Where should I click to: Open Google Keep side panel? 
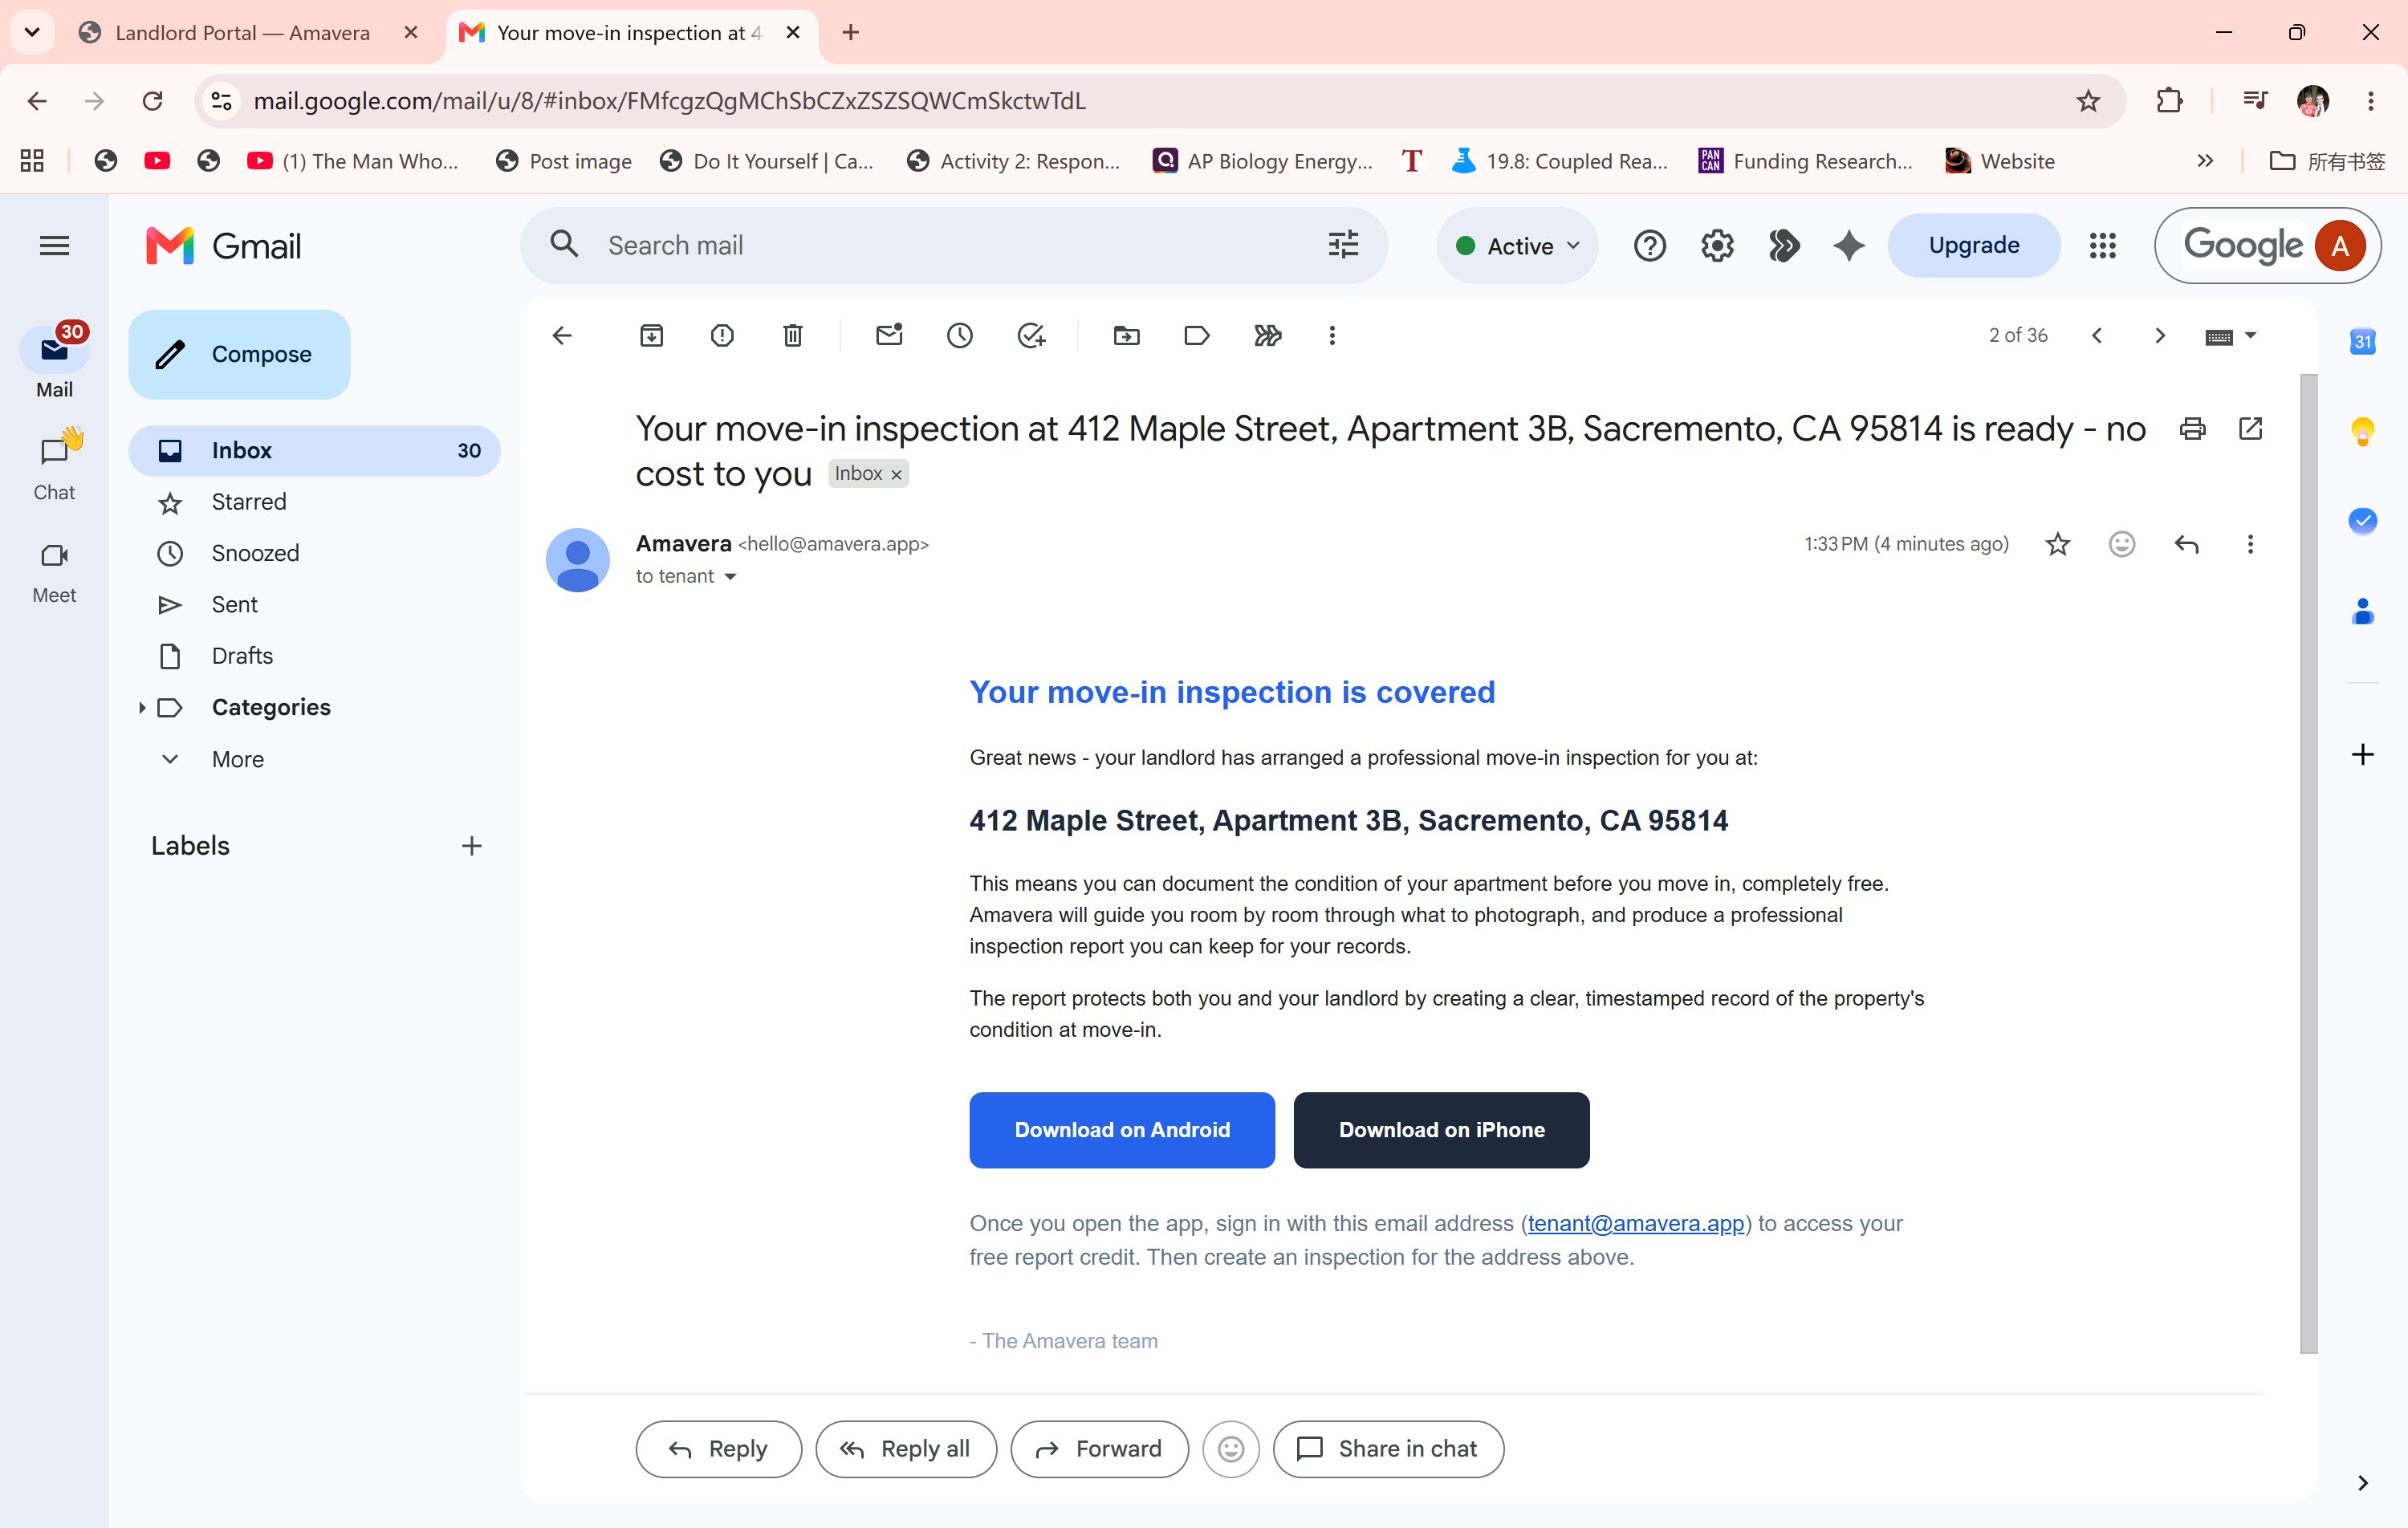coord(2363,431)
